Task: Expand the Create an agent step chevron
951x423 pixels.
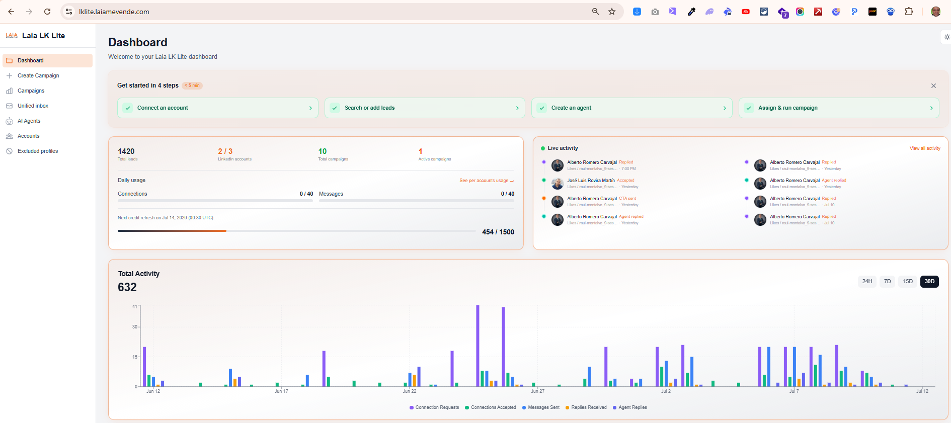Action: click(725, 108)
